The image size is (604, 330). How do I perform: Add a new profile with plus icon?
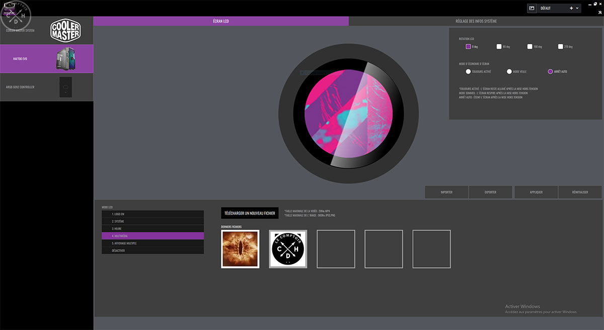click(x=571, y=8)
